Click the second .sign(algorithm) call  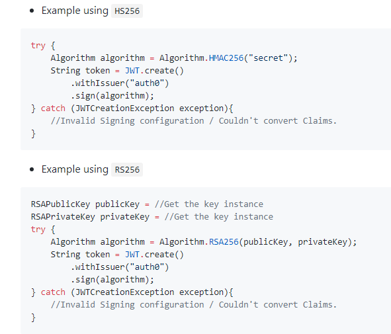click(112, 280)
